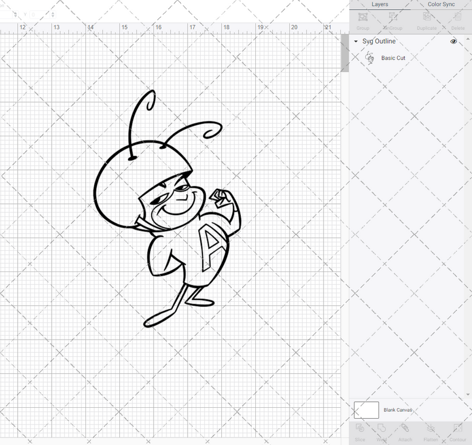Select the Slice tool

[x=360, y=431]
